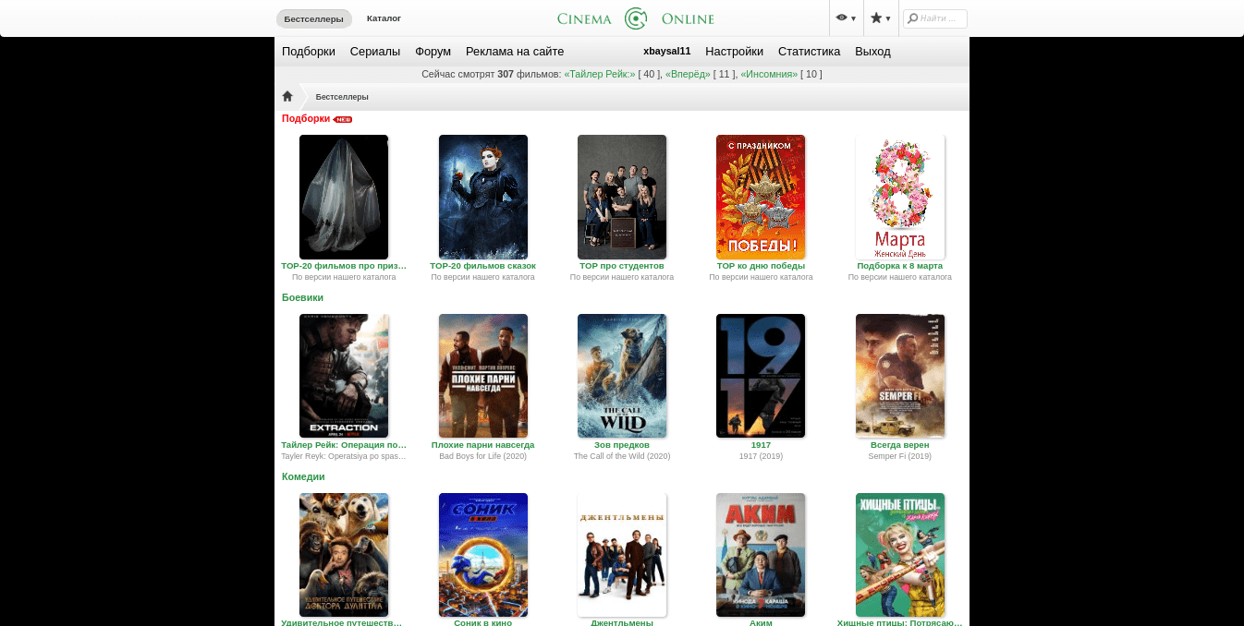Select the Бестселлеры tab

[313, 18]
